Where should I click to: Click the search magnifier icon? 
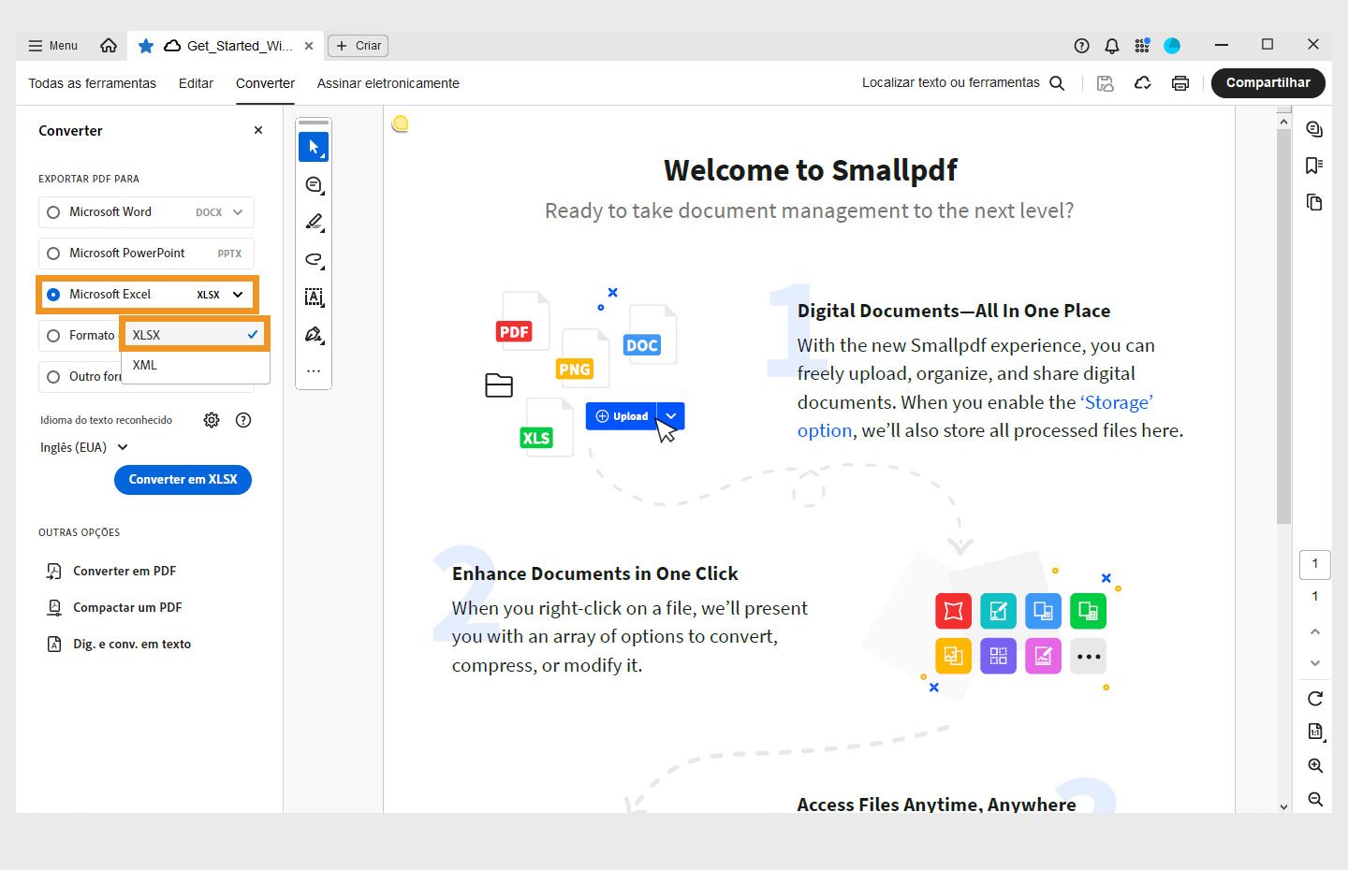click(1057, 83)
